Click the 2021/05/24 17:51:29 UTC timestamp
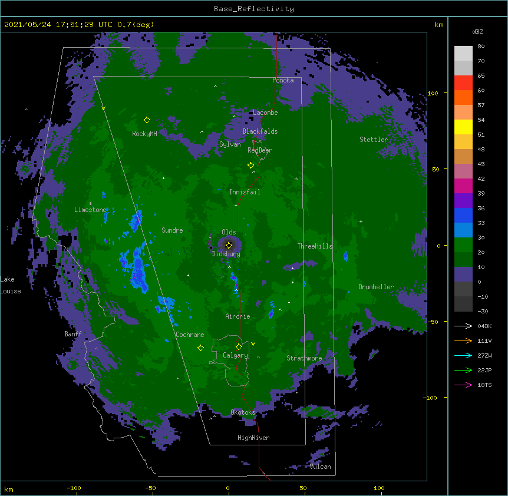The height and width of the screenshot is (496, 508). (x=58, y=25)
